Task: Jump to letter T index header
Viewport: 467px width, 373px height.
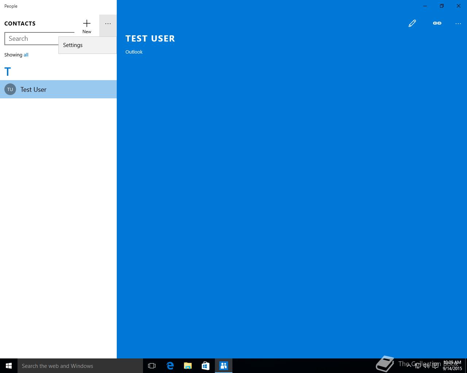Action: [8, 71]
